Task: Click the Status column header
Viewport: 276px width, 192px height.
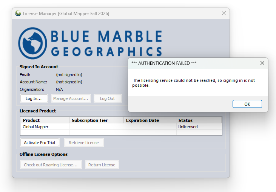Action: pos(199,120)
